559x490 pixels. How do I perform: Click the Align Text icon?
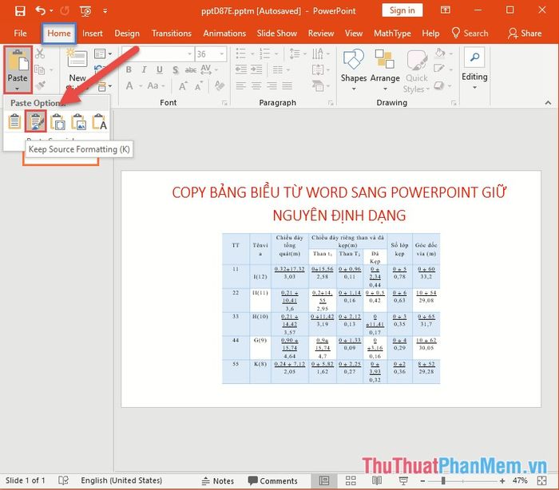tap(318, 69)
